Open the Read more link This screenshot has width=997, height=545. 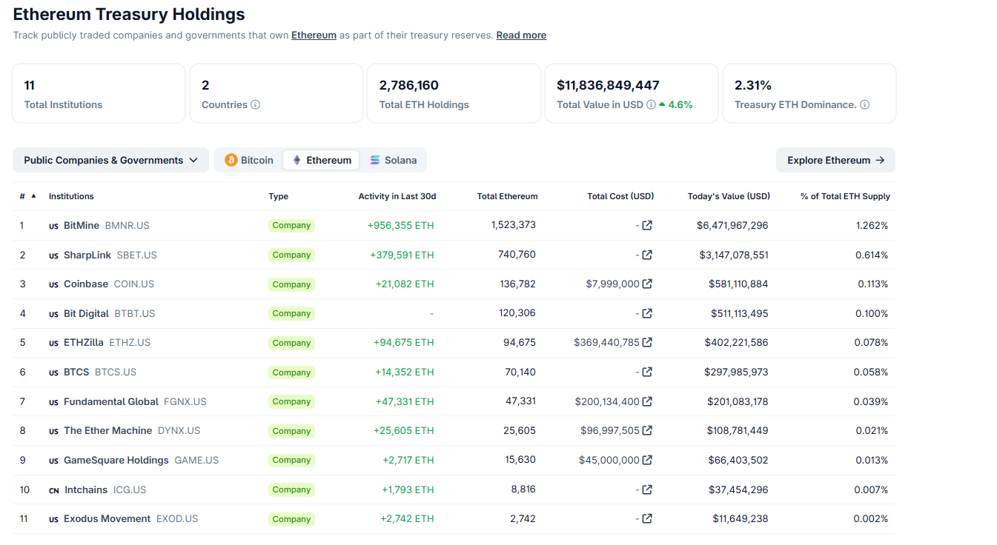click(521, 36)
